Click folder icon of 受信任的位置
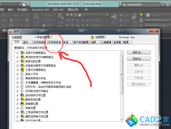The height and width of the screenshot is (129, 171). [x=23, y=61]
